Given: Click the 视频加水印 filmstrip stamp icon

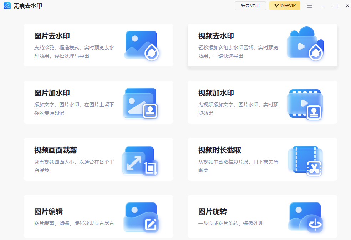Looking at the screenshot, I should click(x=305, y=104).
